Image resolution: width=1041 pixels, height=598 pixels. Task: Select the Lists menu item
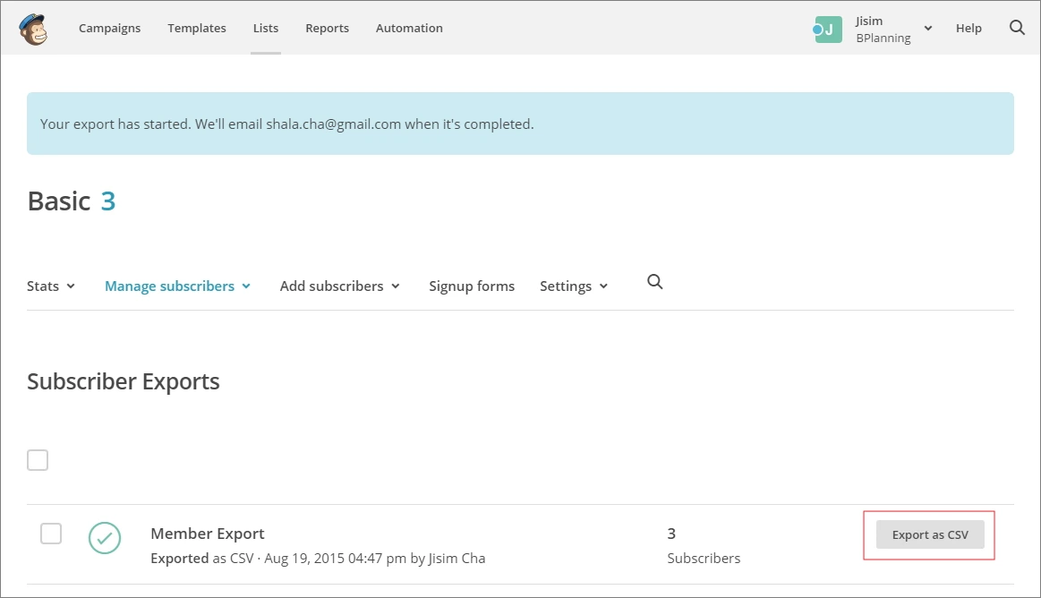tap(265, 28)
